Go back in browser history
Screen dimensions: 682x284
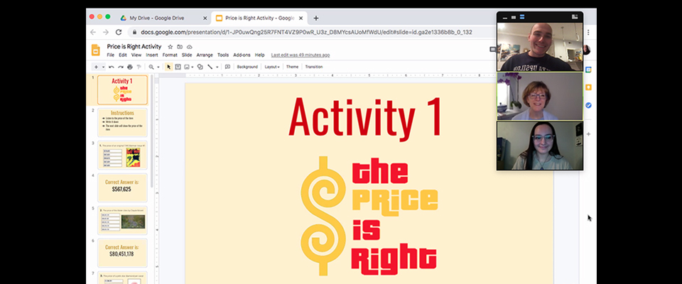tap(93, 32)
